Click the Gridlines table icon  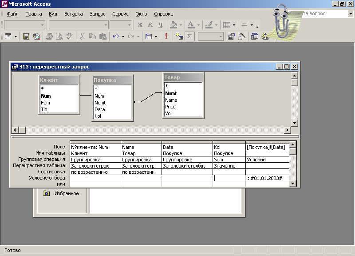227,25
